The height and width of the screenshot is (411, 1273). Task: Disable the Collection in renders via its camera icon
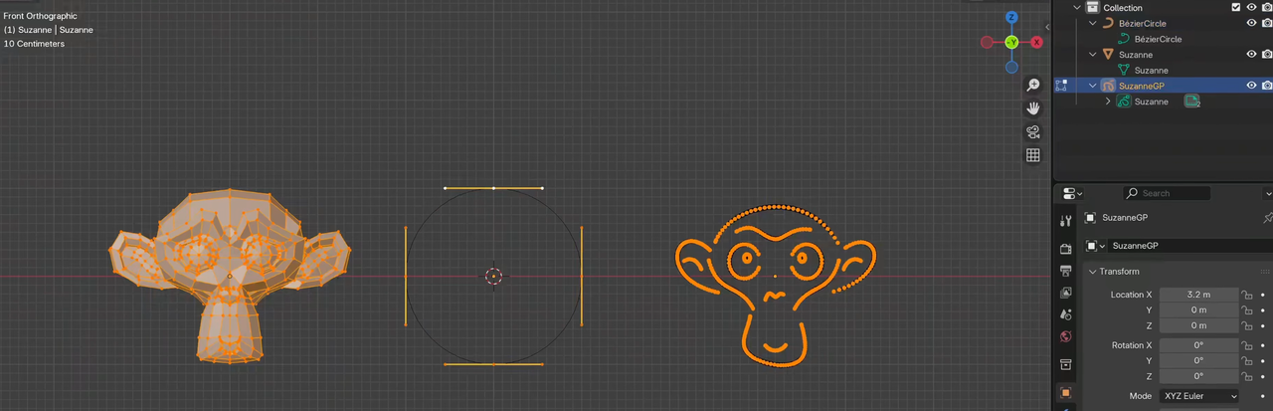[1267, 7]
